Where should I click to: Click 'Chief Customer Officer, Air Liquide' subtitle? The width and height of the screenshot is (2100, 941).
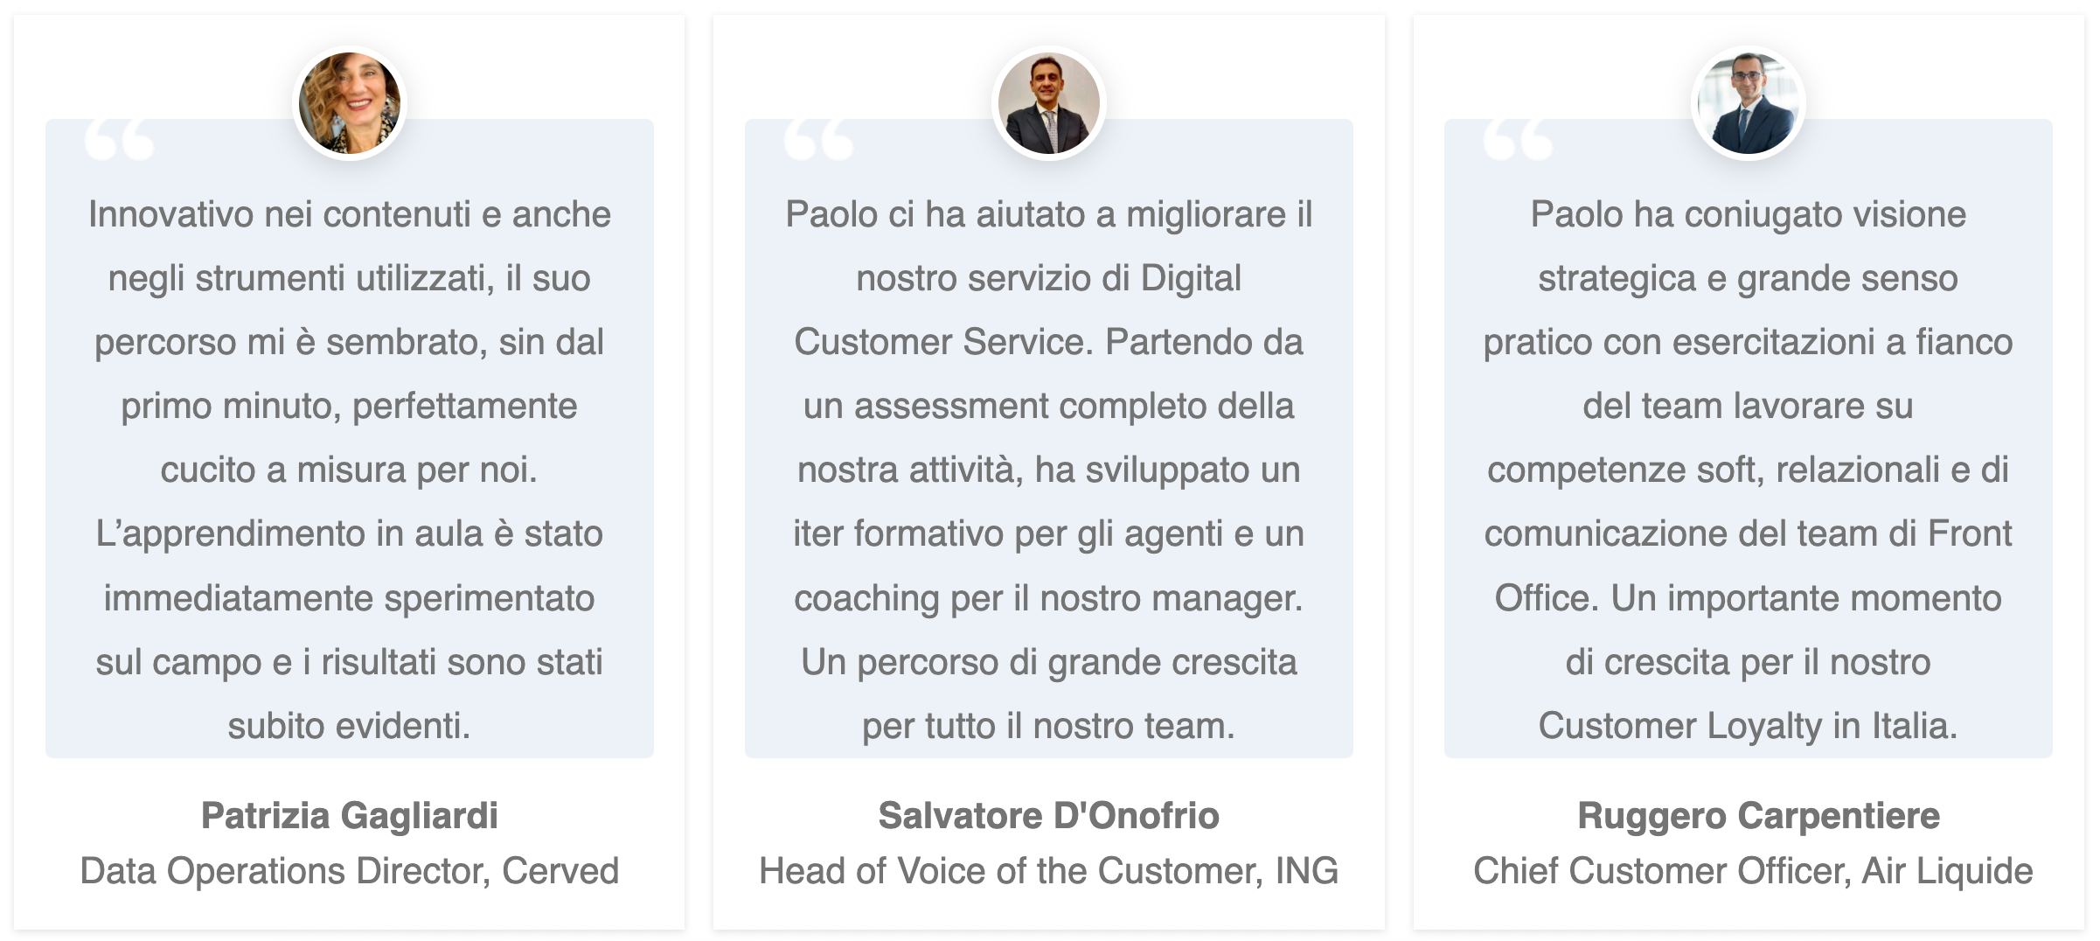[x=1753, y=871]
